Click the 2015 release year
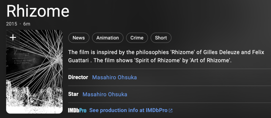The image size is (271, 118). pyautogui.click(x=12, y=24)
